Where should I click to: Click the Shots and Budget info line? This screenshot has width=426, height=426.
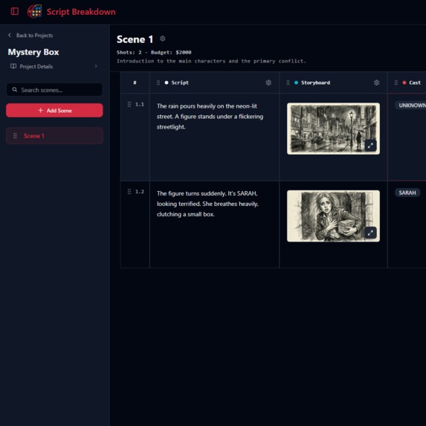pyautogui.click(x=154, y=52)
